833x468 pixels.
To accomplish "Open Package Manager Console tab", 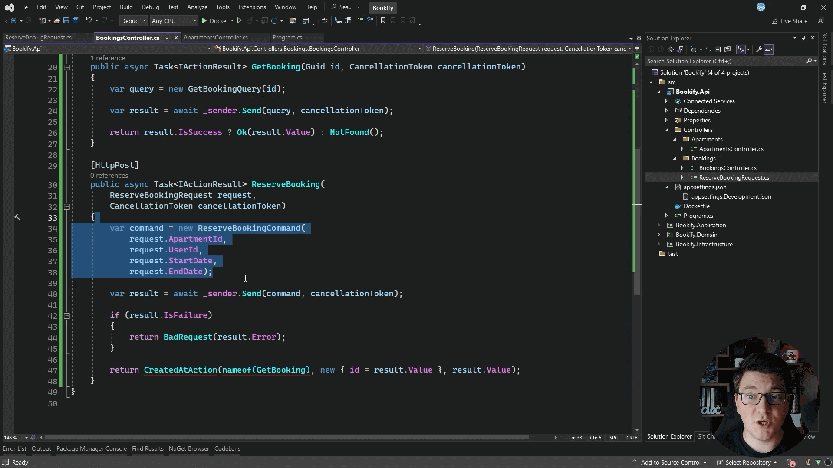I will 92,449.
